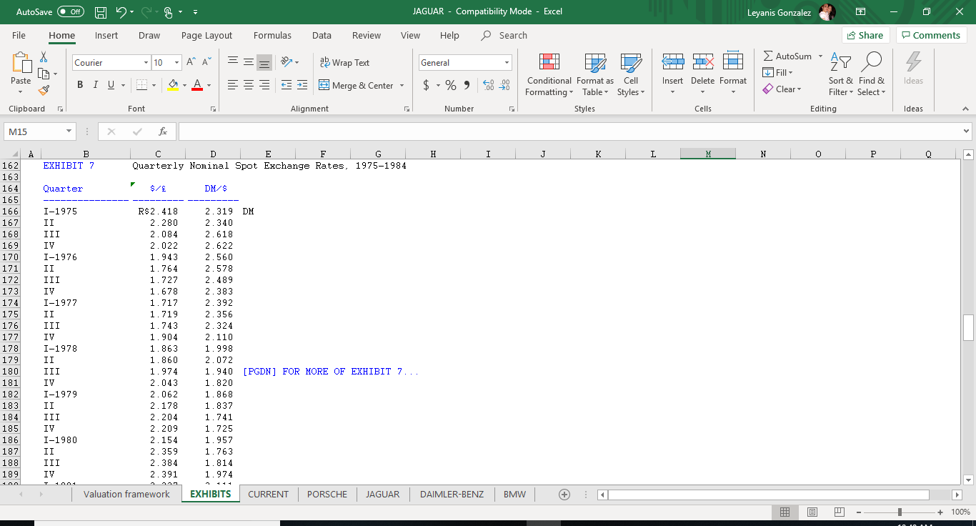Image resolution: width=976 pixels, height=526 pixels.
Task: Open the Borders dropdown arrow
Action: (154, 86)
